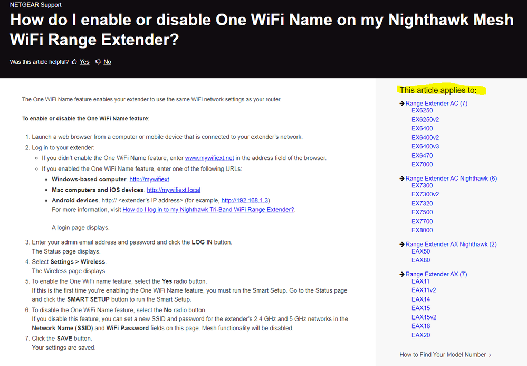Open the http://mywifiext link
Screen dimensions: 527x366
pos(149,179)
